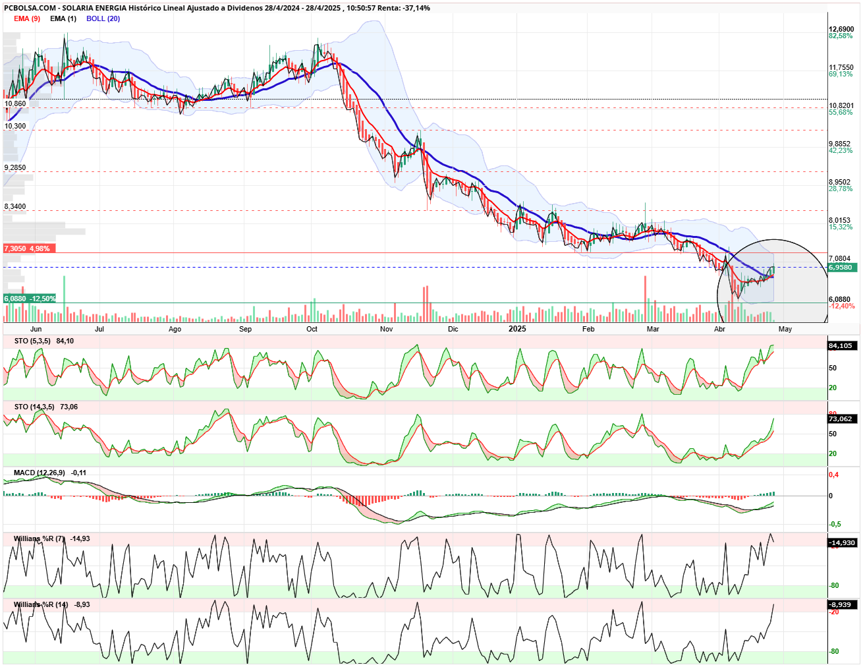
Task: Click the 'Willians %R (14) -8,93' indicator title
Action: pos(52,604)
